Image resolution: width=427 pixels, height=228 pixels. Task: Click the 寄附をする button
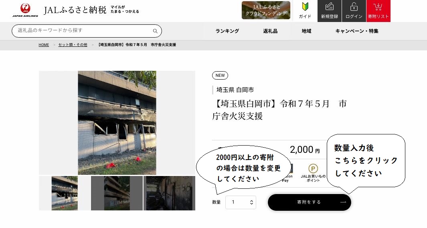(x=310, y=202)
